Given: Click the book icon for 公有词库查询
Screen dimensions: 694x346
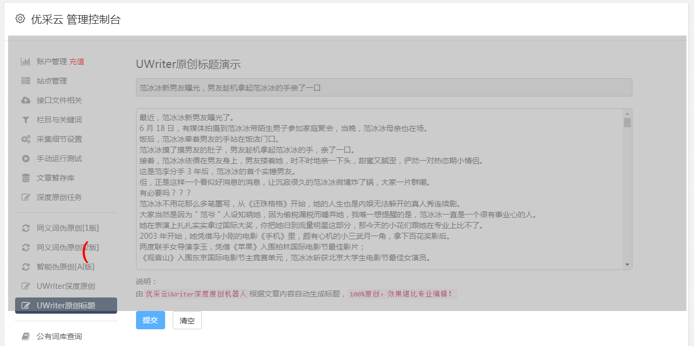Looking at the screenshot, I should pos(25,336).
